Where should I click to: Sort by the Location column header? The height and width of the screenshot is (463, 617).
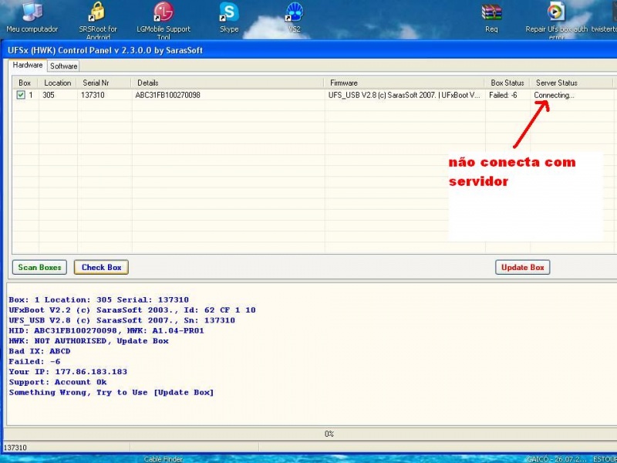pos(57,83)
